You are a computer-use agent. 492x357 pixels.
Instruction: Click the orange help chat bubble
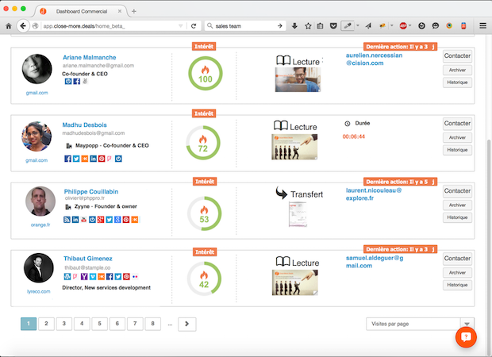(x=466, y=336)
